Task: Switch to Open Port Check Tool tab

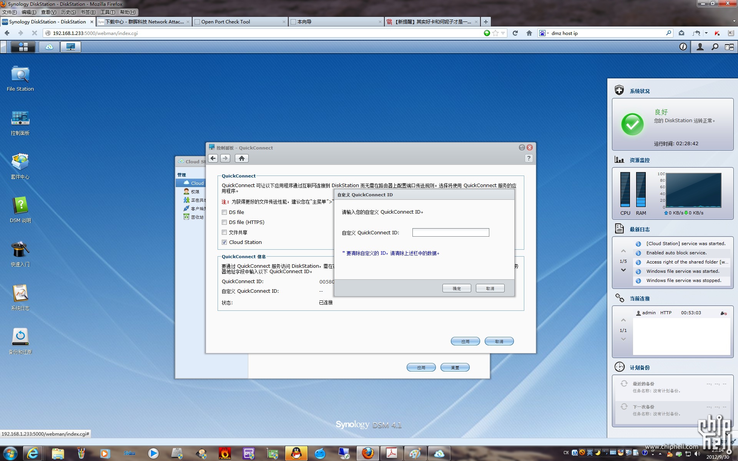Action: (x=240, y=22)
